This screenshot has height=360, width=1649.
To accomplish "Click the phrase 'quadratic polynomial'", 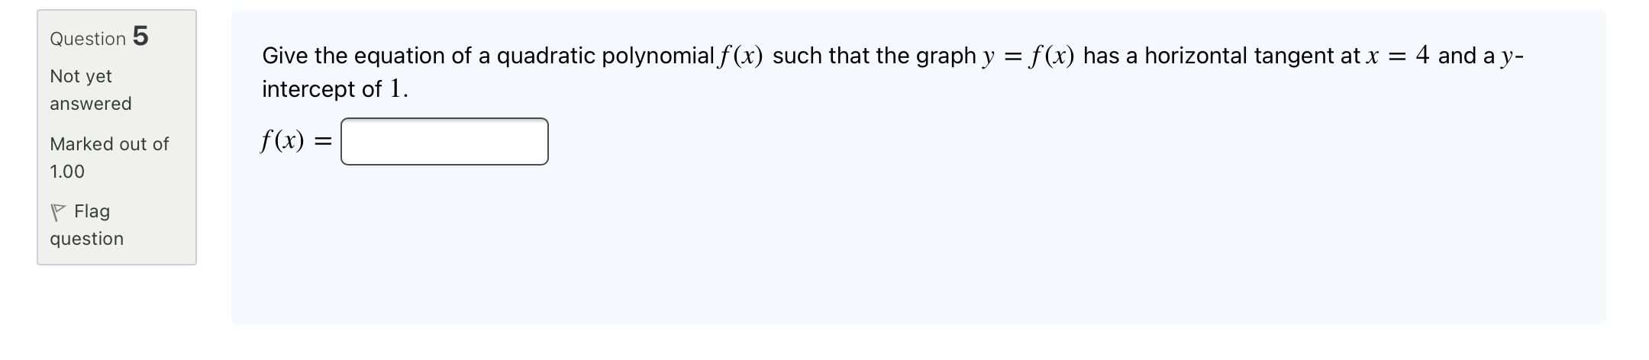I will click(x=605, y=56).
